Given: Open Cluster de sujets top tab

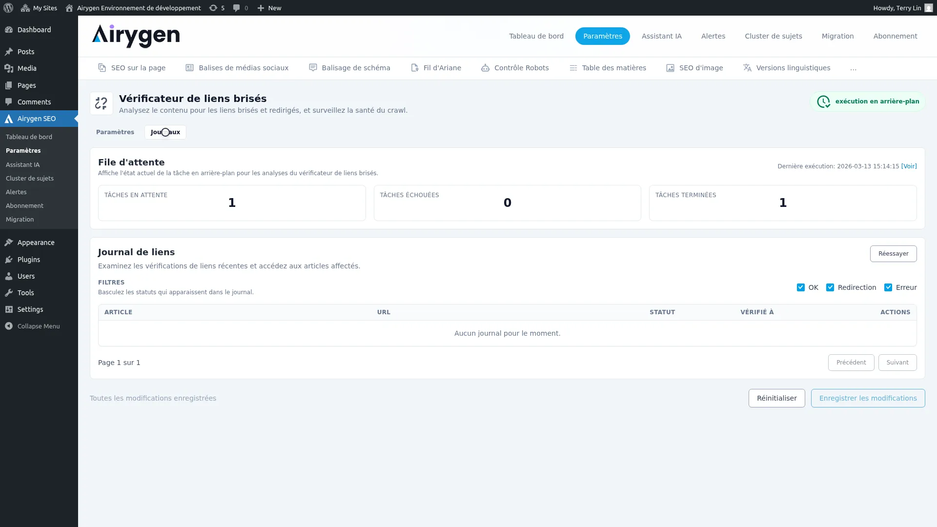Looking at the screenshot, I should pyautogui.click(x=773, y=36).
